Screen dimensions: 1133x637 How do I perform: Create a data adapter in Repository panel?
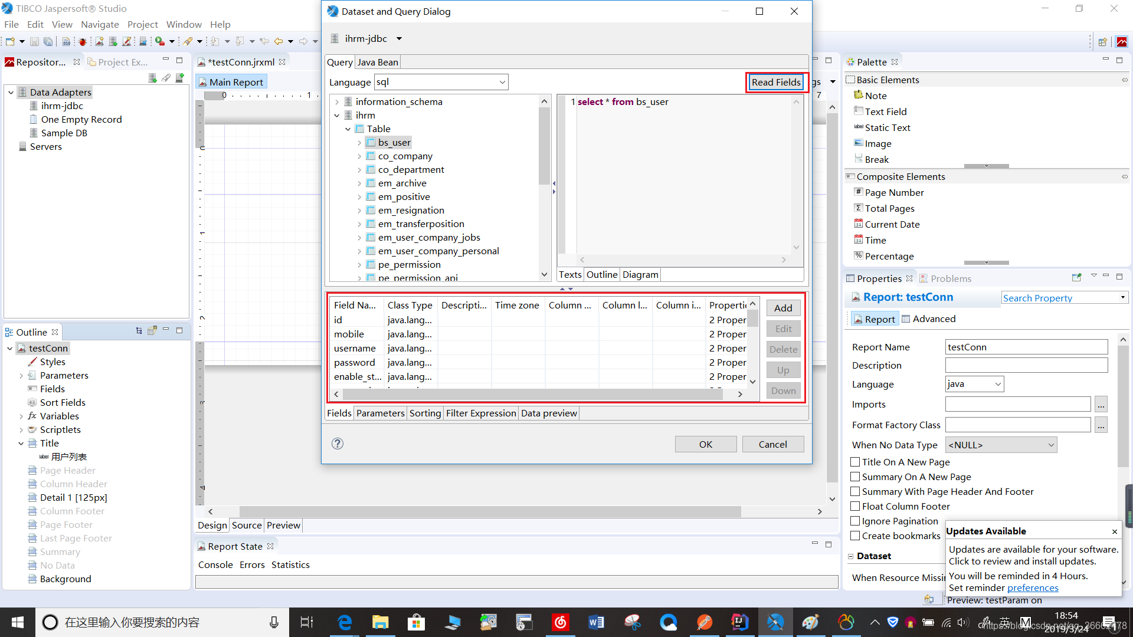[152, 78]
